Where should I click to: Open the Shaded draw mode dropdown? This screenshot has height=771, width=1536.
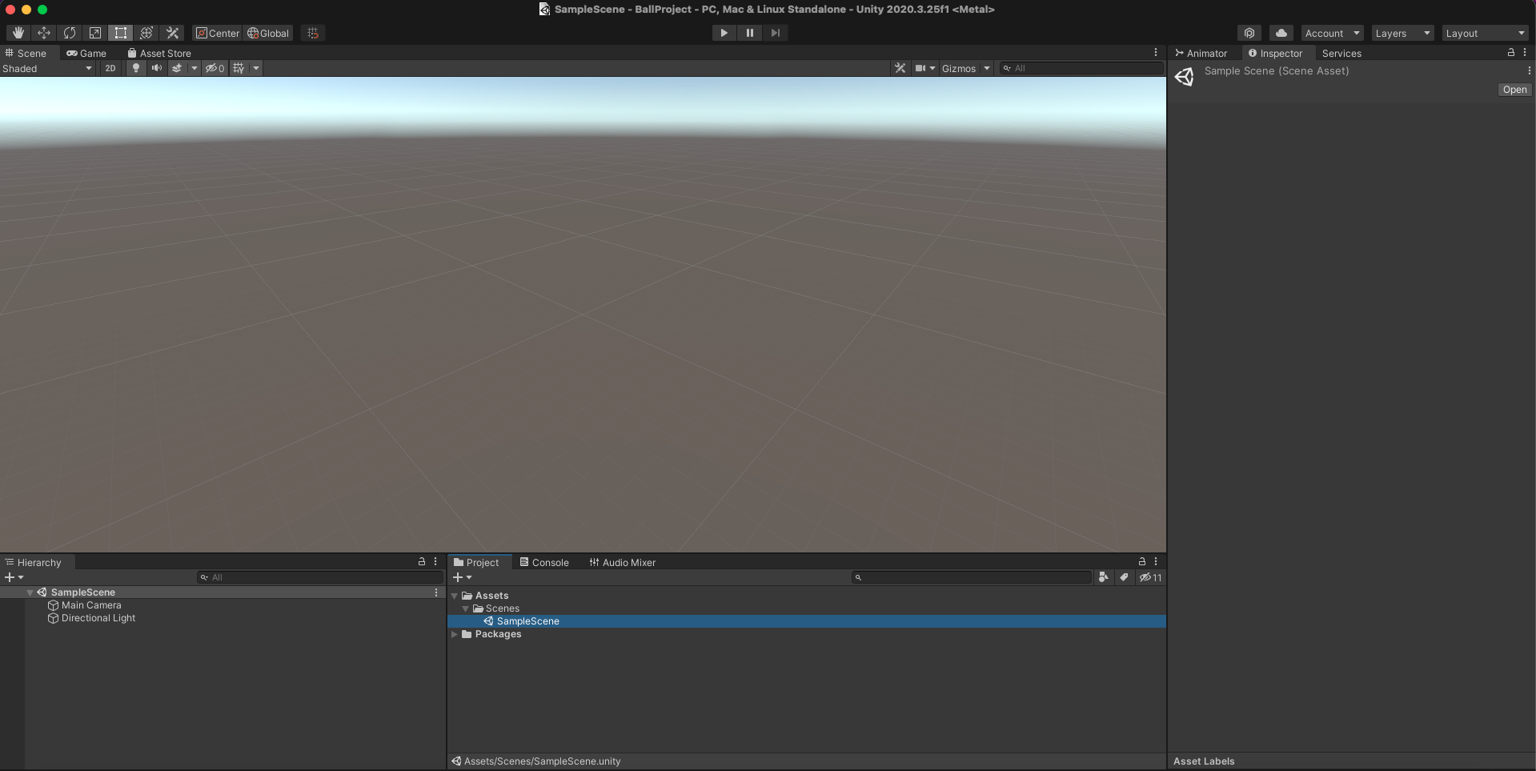(47, 68)
